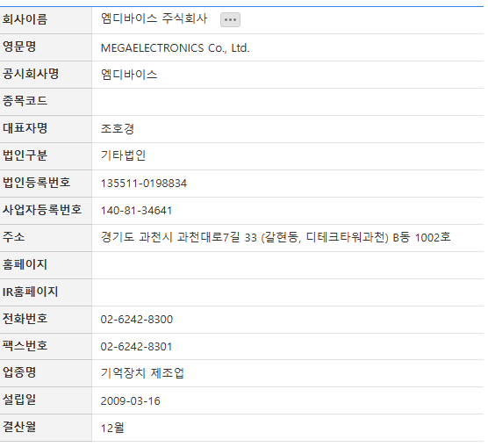Click the 공시회사명 row label
This screenshot has width=488, height=447.
[31, 74]
